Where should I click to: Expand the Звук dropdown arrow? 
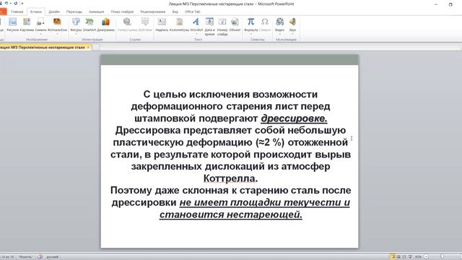292,34
